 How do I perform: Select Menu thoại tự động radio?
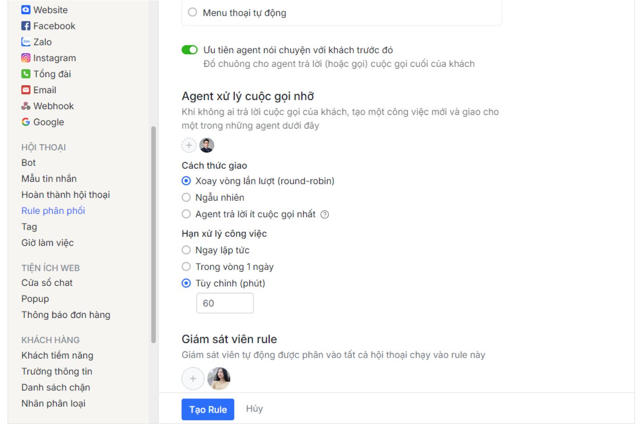192,12
